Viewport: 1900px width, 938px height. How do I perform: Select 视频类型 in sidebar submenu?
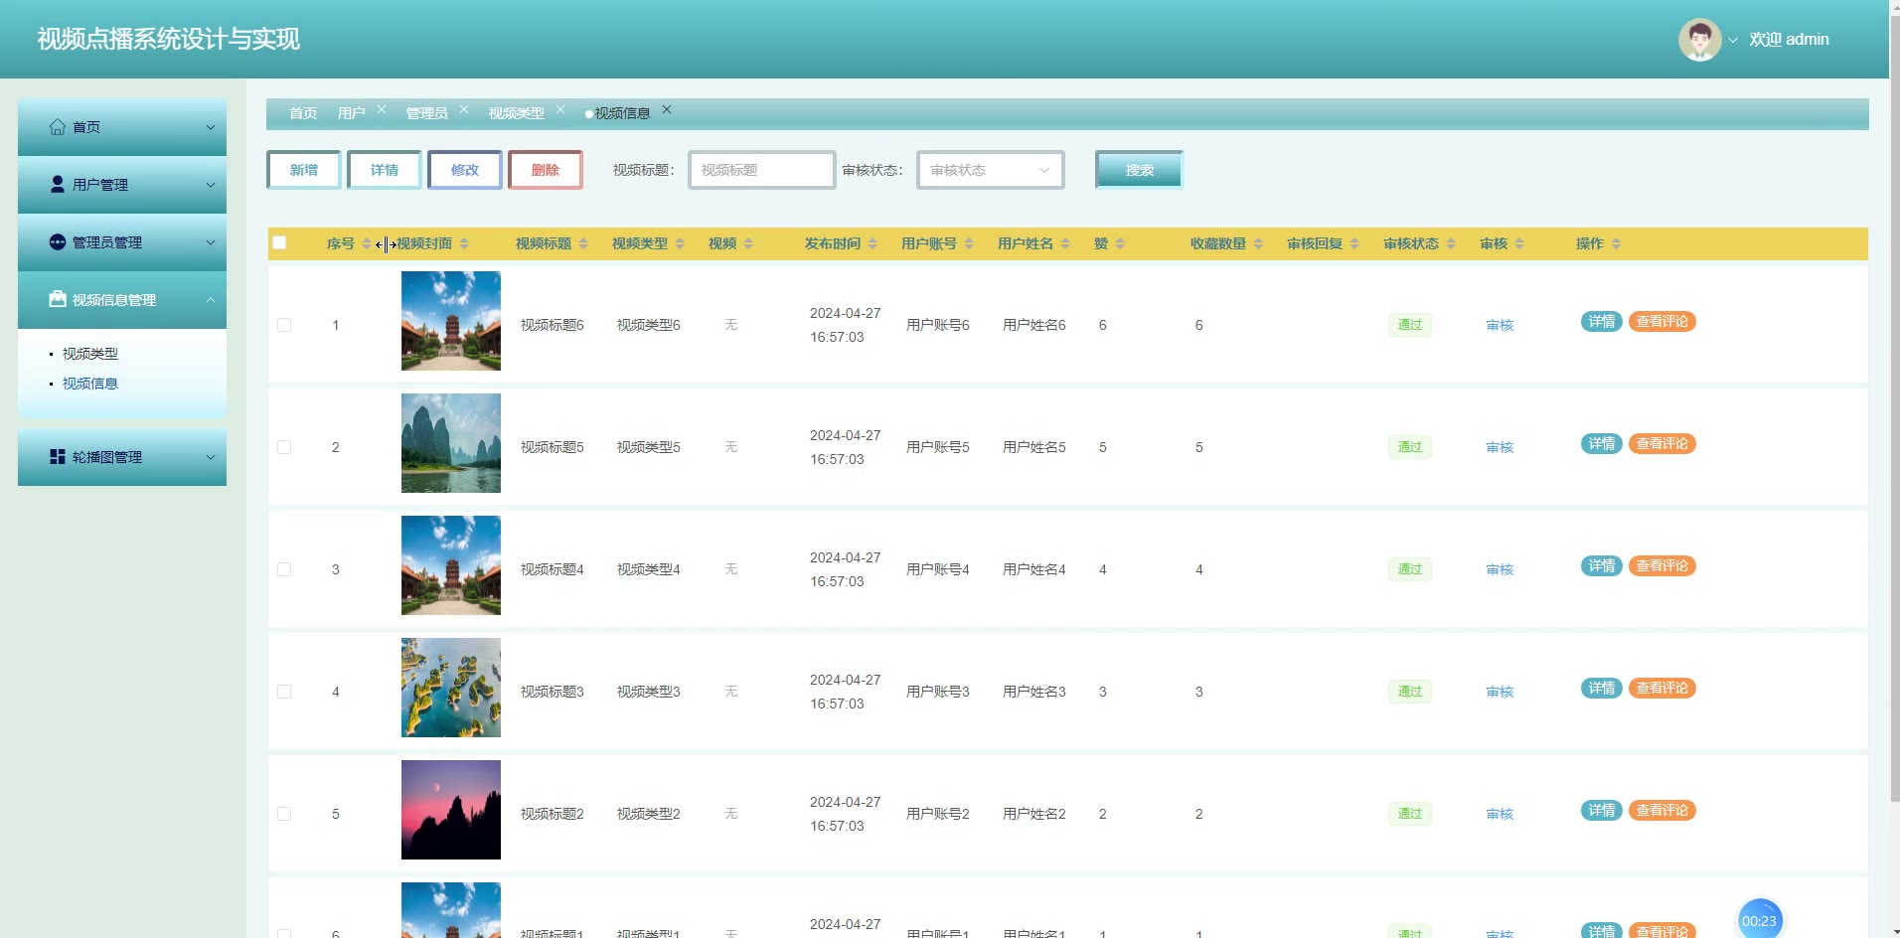coord(90,354)
